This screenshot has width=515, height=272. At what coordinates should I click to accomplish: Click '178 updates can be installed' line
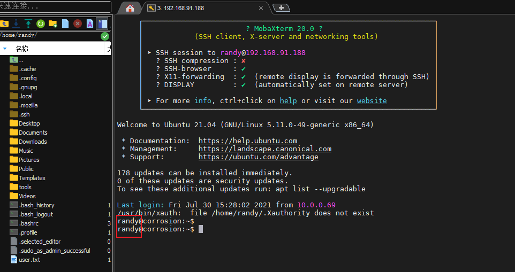(205, 173)
